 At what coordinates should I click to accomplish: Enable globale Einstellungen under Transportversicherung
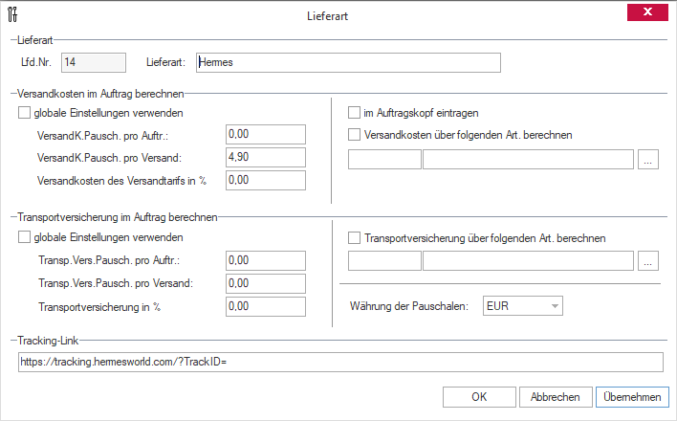[24, 237]
